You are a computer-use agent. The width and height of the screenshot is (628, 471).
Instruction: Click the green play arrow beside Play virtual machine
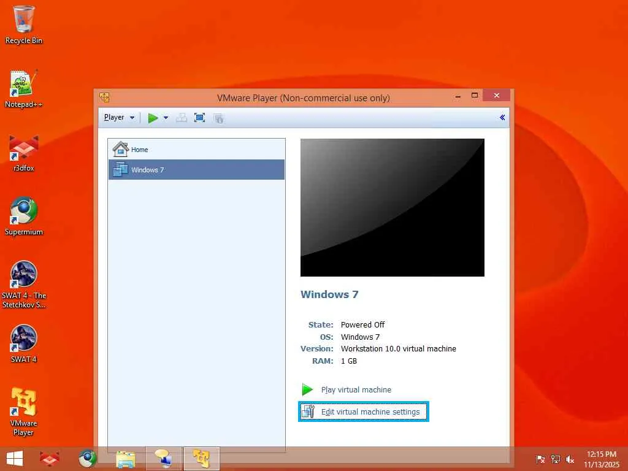click(307, 389)
